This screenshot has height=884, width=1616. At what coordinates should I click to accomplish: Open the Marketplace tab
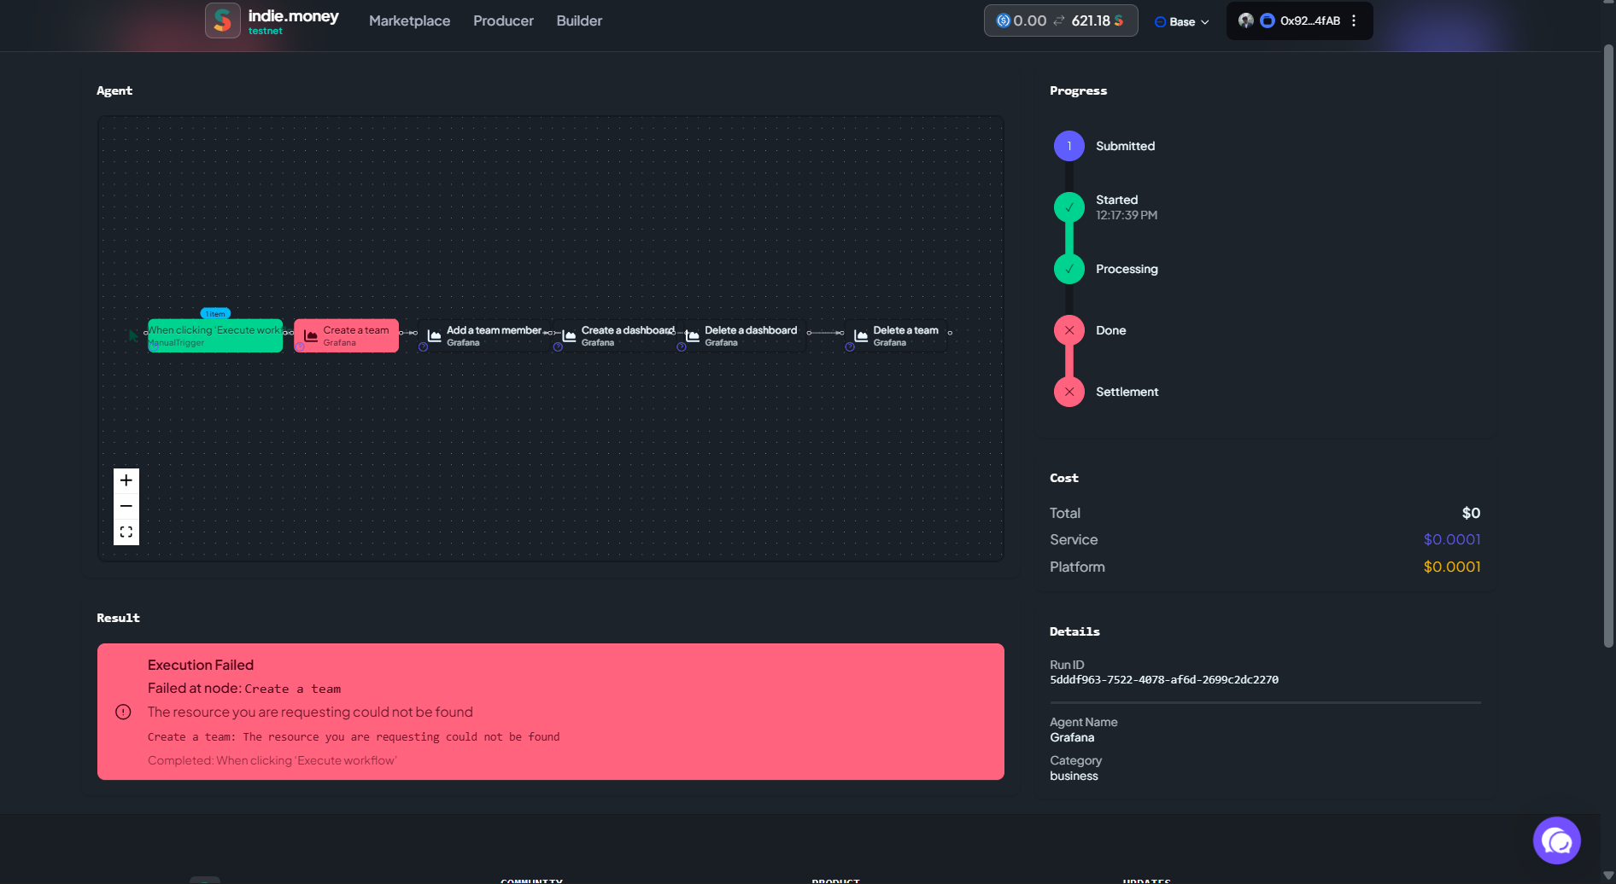pos(409,20)
